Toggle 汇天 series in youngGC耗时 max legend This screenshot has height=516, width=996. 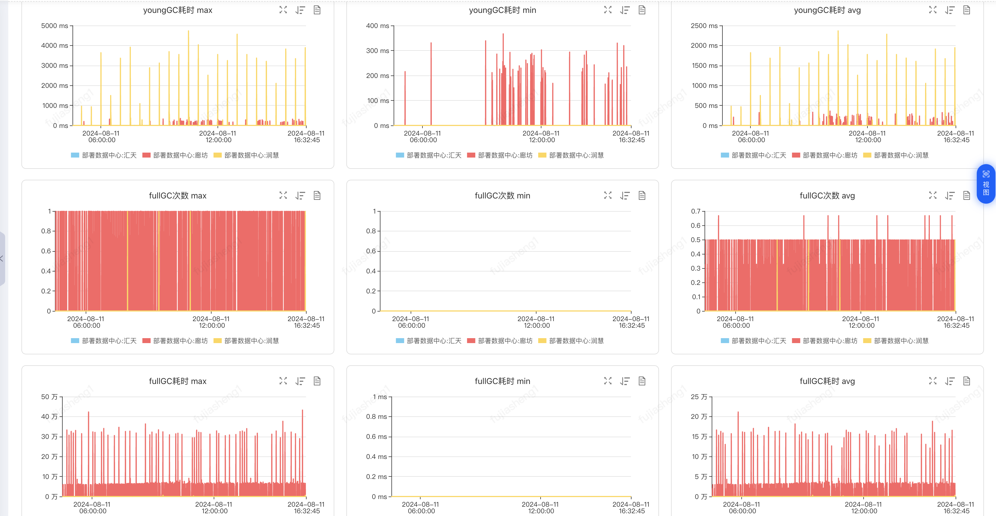click(109, 155)
